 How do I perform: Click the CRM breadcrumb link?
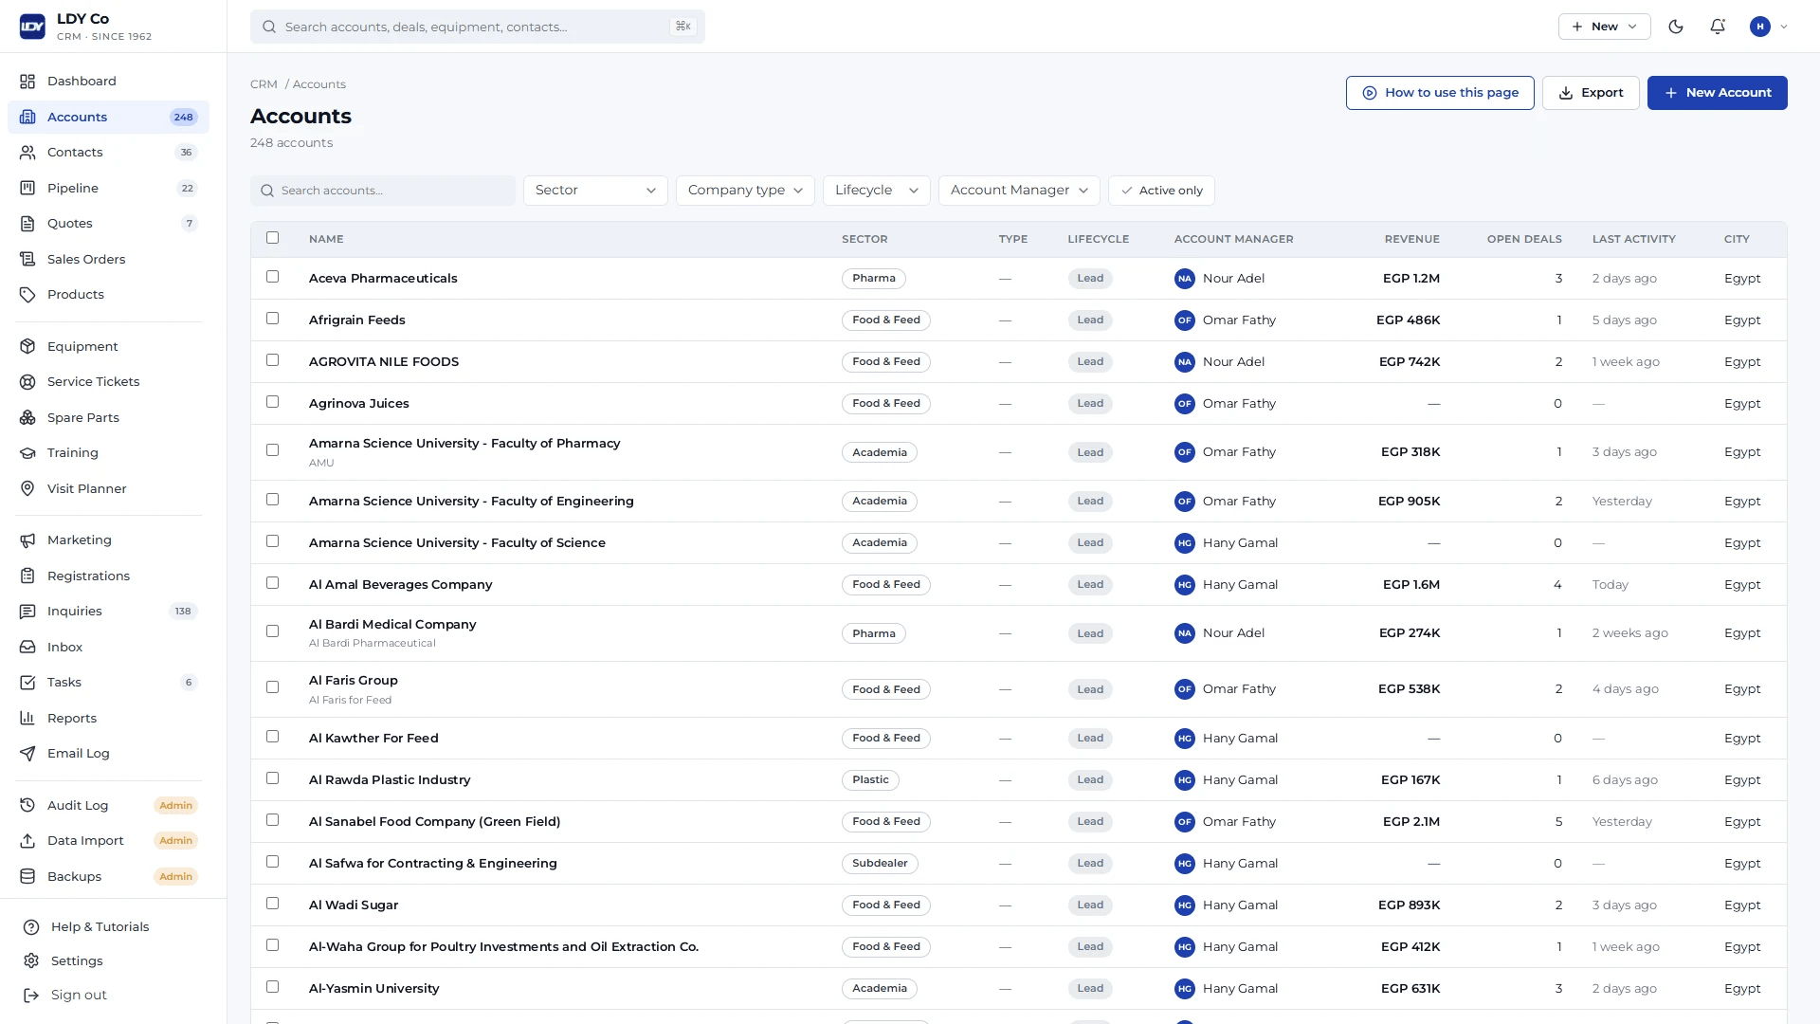[x=264, y=84]
